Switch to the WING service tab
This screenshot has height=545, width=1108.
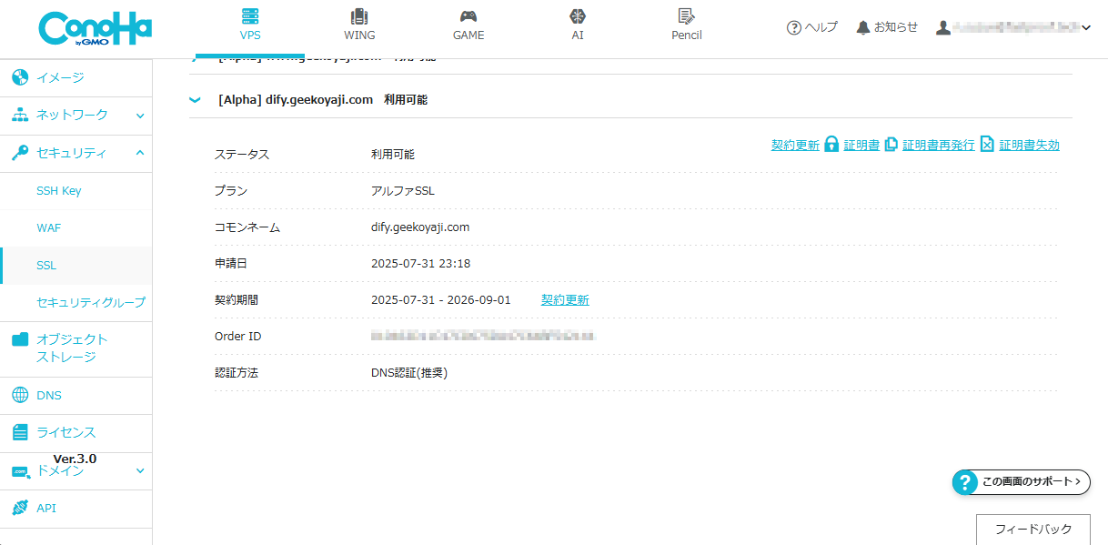click(359, 25)
